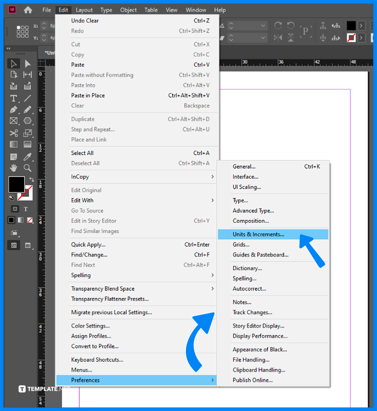Select the Eyedropper tool
The image size is (377, 411).
pos(28,156)
